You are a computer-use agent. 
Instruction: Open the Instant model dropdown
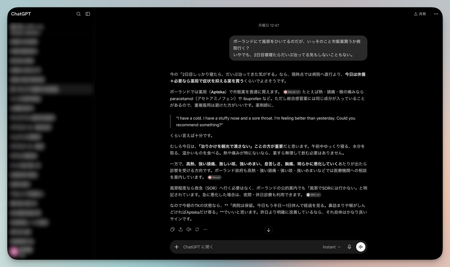pos(332,247)
